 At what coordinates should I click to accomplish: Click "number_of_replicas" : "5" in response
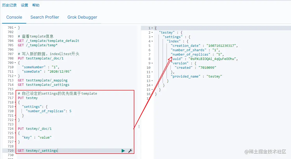[x=197, y=55]
